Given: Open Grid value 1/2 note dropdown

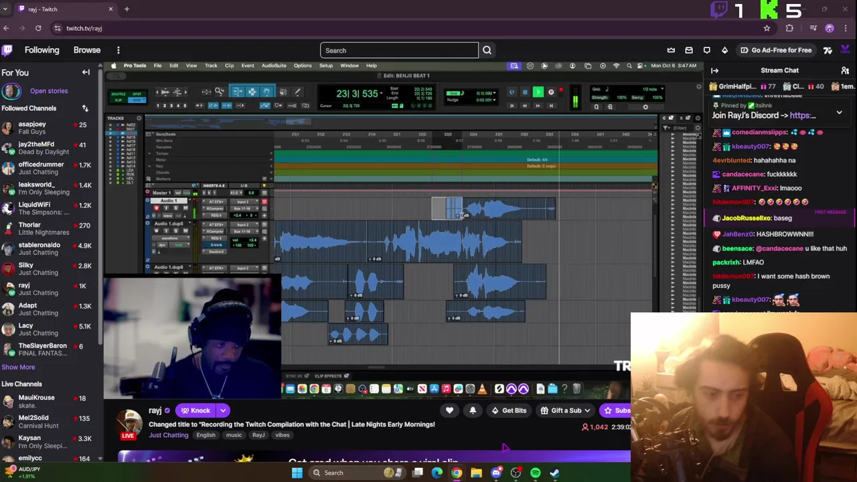Looking at the screenshot, I should pyautogui.click(x=662, y=88).
